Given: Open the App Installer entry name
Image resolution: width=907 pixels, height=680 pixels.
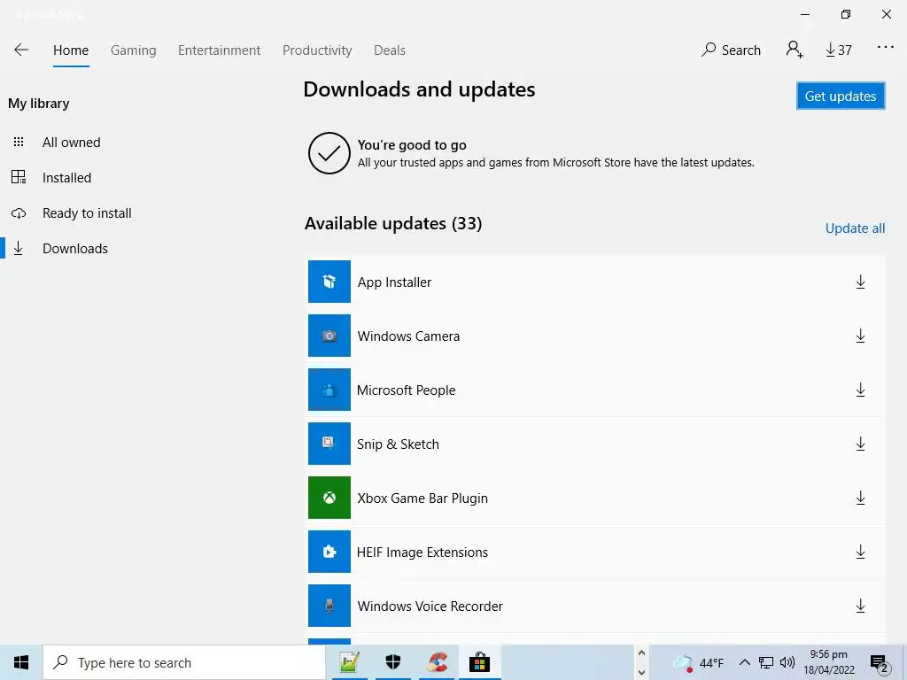Looking at the screenshot, I should tap(394, 282).
